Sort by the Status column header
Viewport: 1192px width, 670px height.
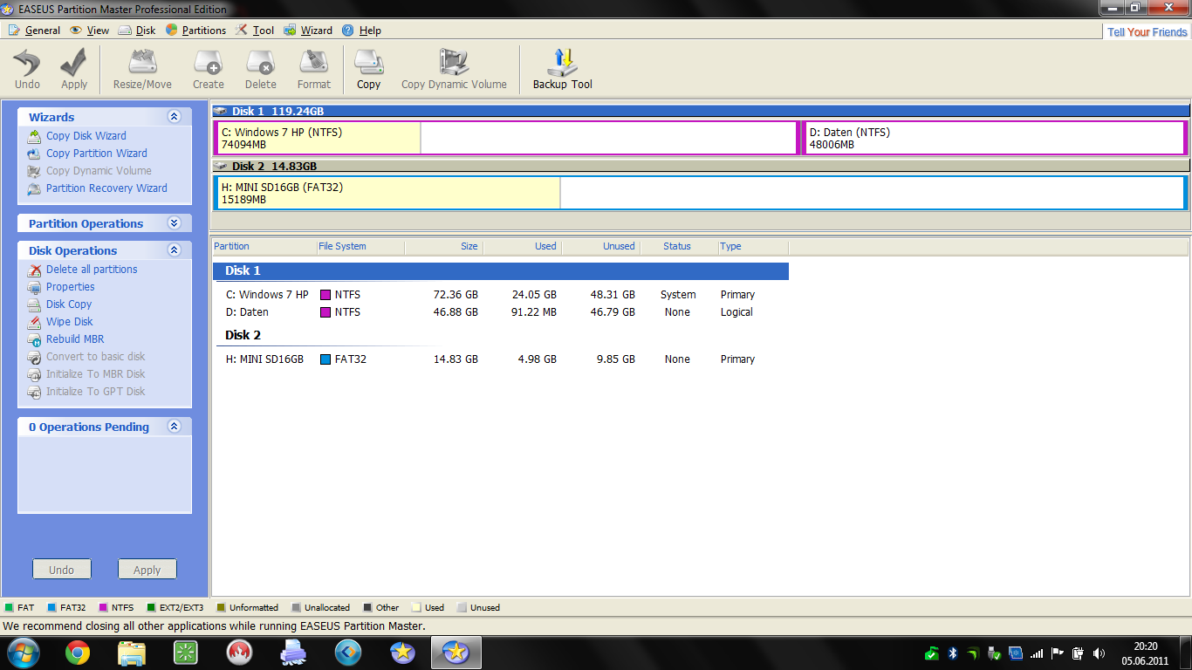click(x=679, y=247)
